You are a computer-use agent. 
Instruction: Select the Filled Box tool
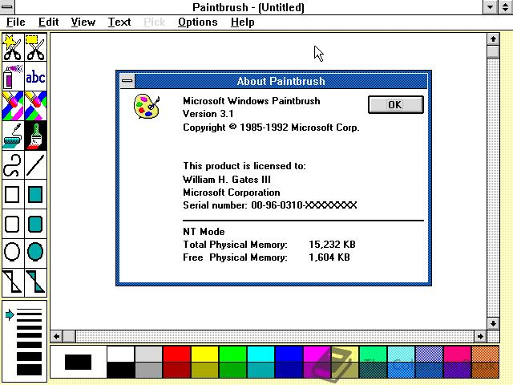(35, 194)
